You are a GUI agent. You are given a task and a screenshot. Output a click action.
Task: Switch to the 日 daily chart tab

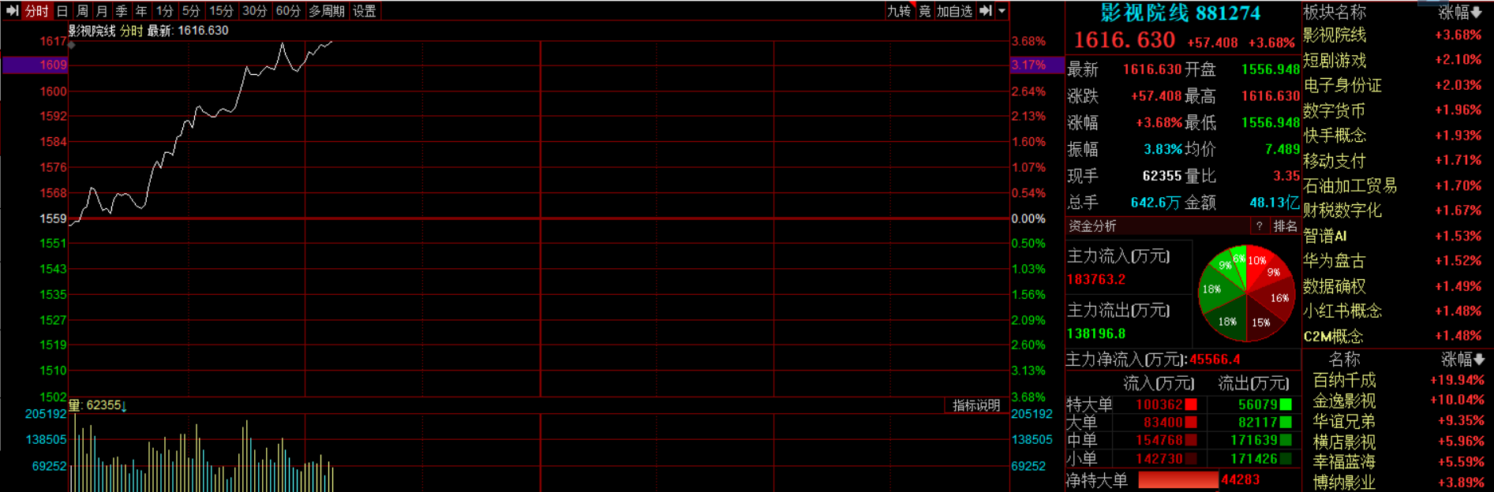point(62,11)
